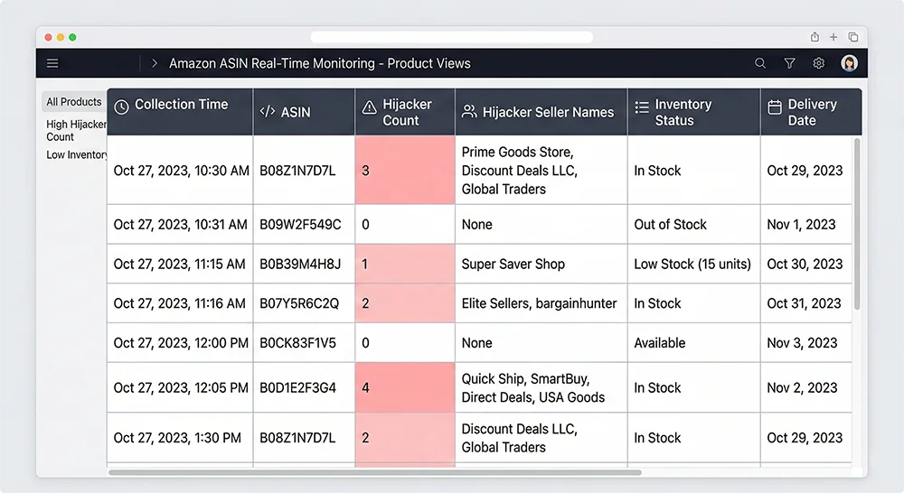
Task: Click Oct 27, 2023, 10:30 AM cell
Action: pos(180,170)
